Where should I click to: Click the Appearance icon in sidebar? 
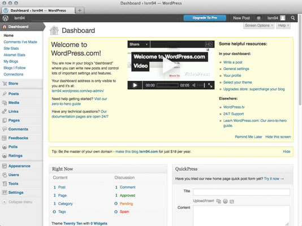5,166
